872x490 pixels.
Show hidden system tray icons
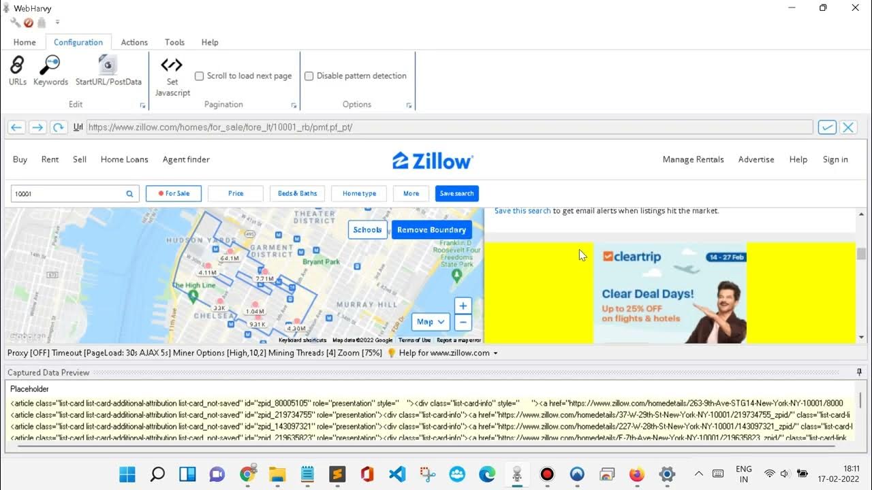click(x=698, y=474)
